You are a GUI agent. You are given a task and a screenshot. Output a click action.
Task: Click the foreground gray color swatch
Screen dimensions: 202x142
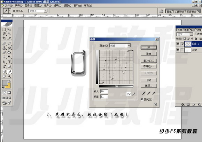[x=5, y=83]
